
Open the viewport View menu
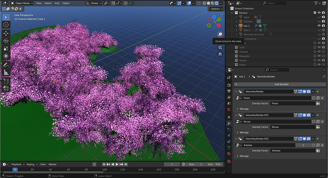(x=39, y=3)
